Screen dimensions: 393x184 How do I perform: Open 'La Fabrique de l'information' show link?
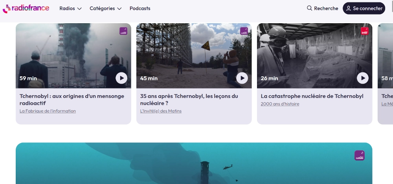(x=48, y=111)
